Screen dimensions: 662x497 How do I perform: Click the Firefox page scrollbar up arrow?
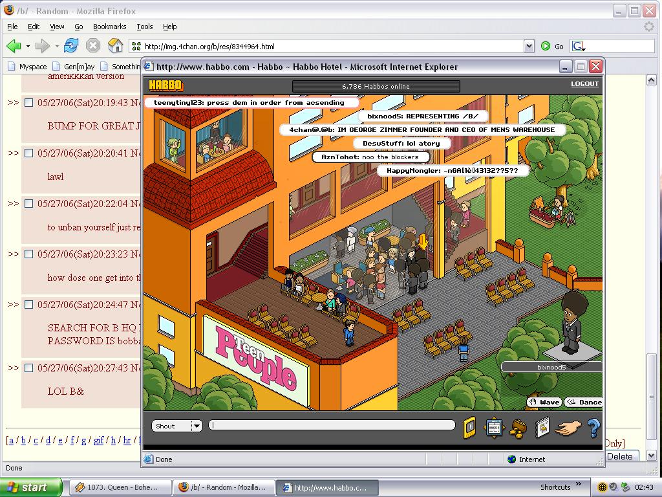(x=652, y=80)
